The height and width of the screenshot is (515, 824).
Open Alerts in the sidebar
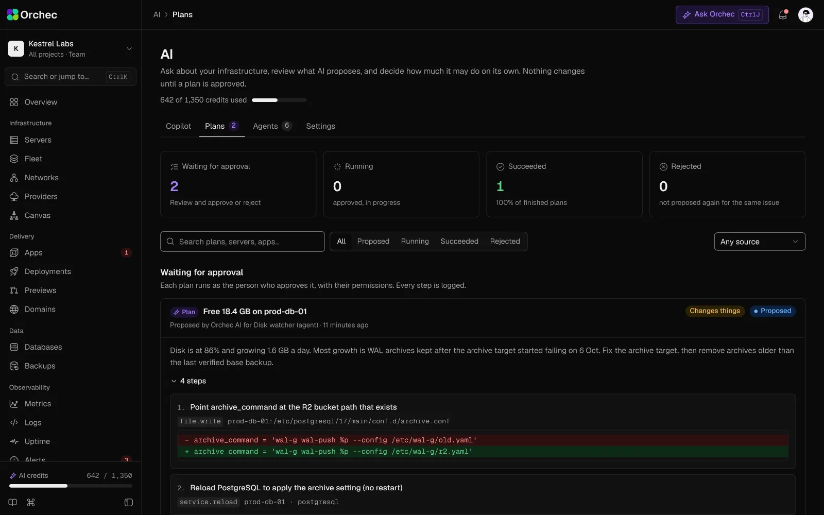[x=71, y=459]
